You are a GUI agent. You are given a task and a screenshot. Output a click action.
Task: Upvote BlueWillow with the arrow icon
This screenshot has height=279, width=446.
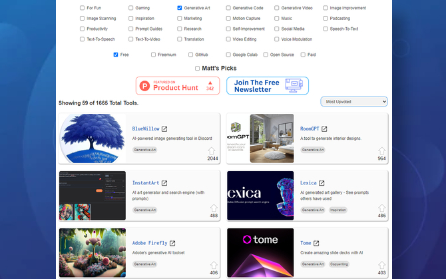pos(211,150)
